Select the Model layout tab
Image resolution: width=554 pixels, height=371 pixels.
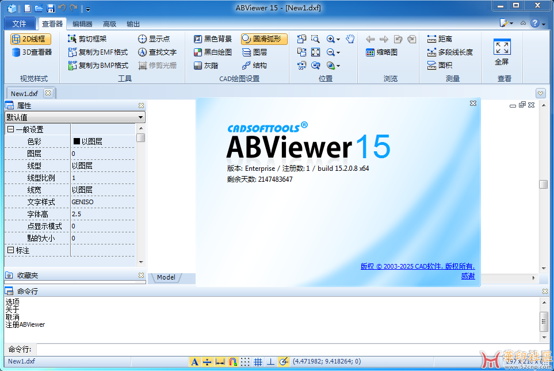166,277
